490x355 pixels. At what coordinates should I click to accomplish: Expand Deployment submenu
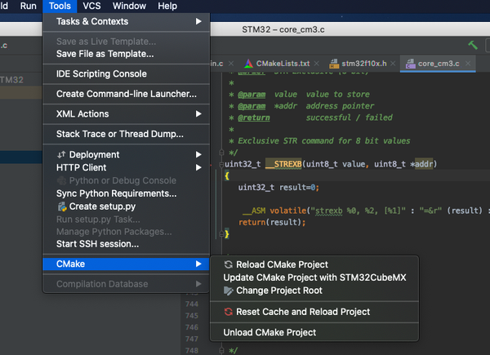(127, 154)
